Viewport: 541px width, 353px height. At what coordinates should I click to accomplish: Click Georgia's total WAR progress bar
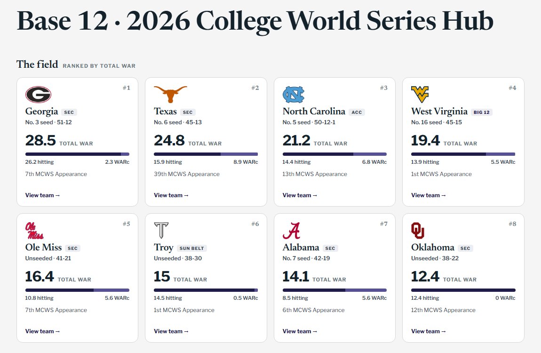[x=77, y=154]
